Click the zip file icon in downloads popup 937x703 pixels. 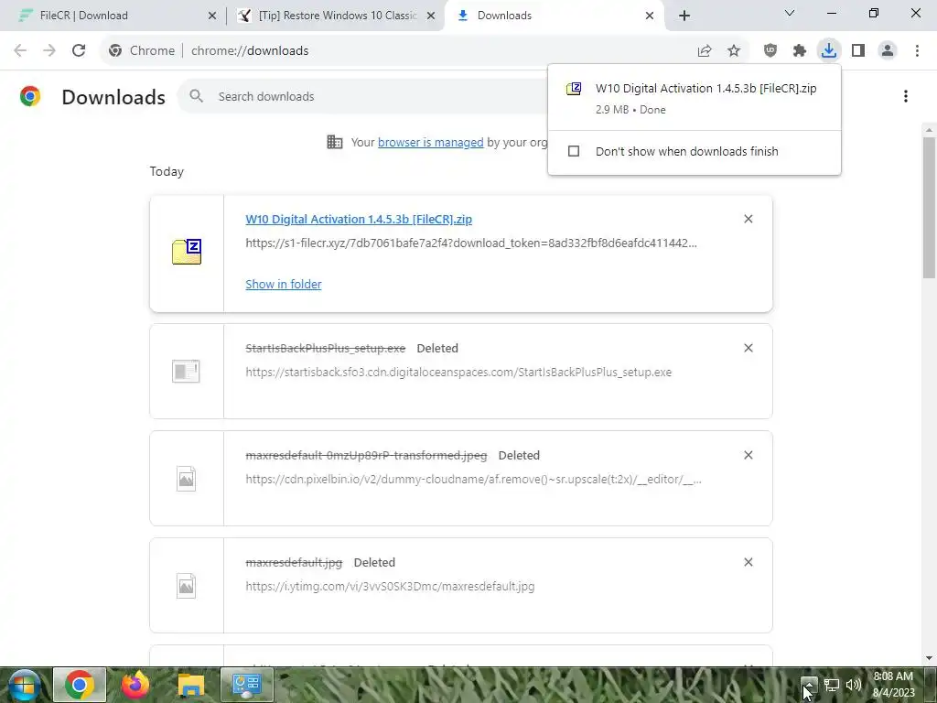(x=574, y=89)
